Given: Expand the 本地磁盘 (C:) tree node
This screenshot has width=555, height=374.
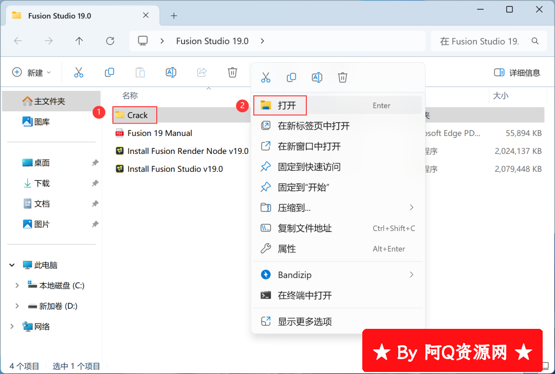Looking at the screenshot, I should (17, 285).
